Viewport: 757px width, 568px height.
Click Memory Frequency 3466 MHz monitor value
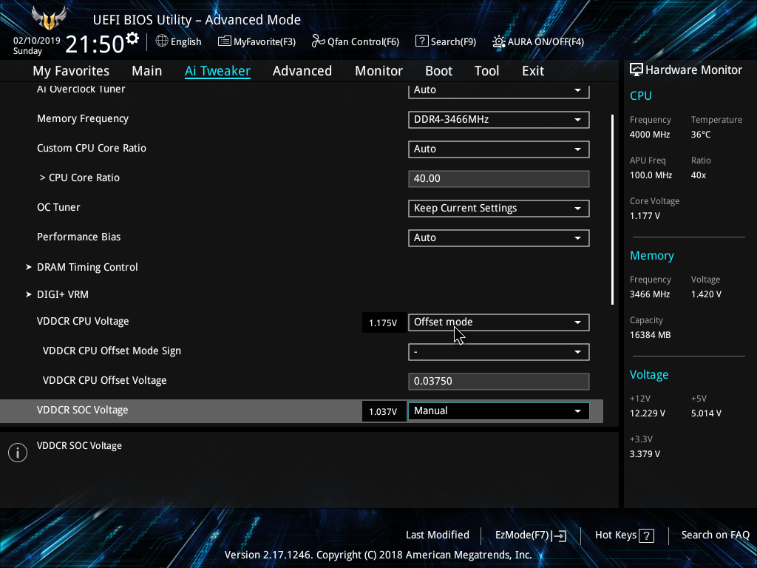click(x=650, y=294)
